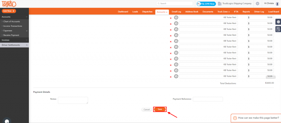The image size is (281, 123).
Task: Open the Accounts dropdown tab
Action: tap(162, 12)
